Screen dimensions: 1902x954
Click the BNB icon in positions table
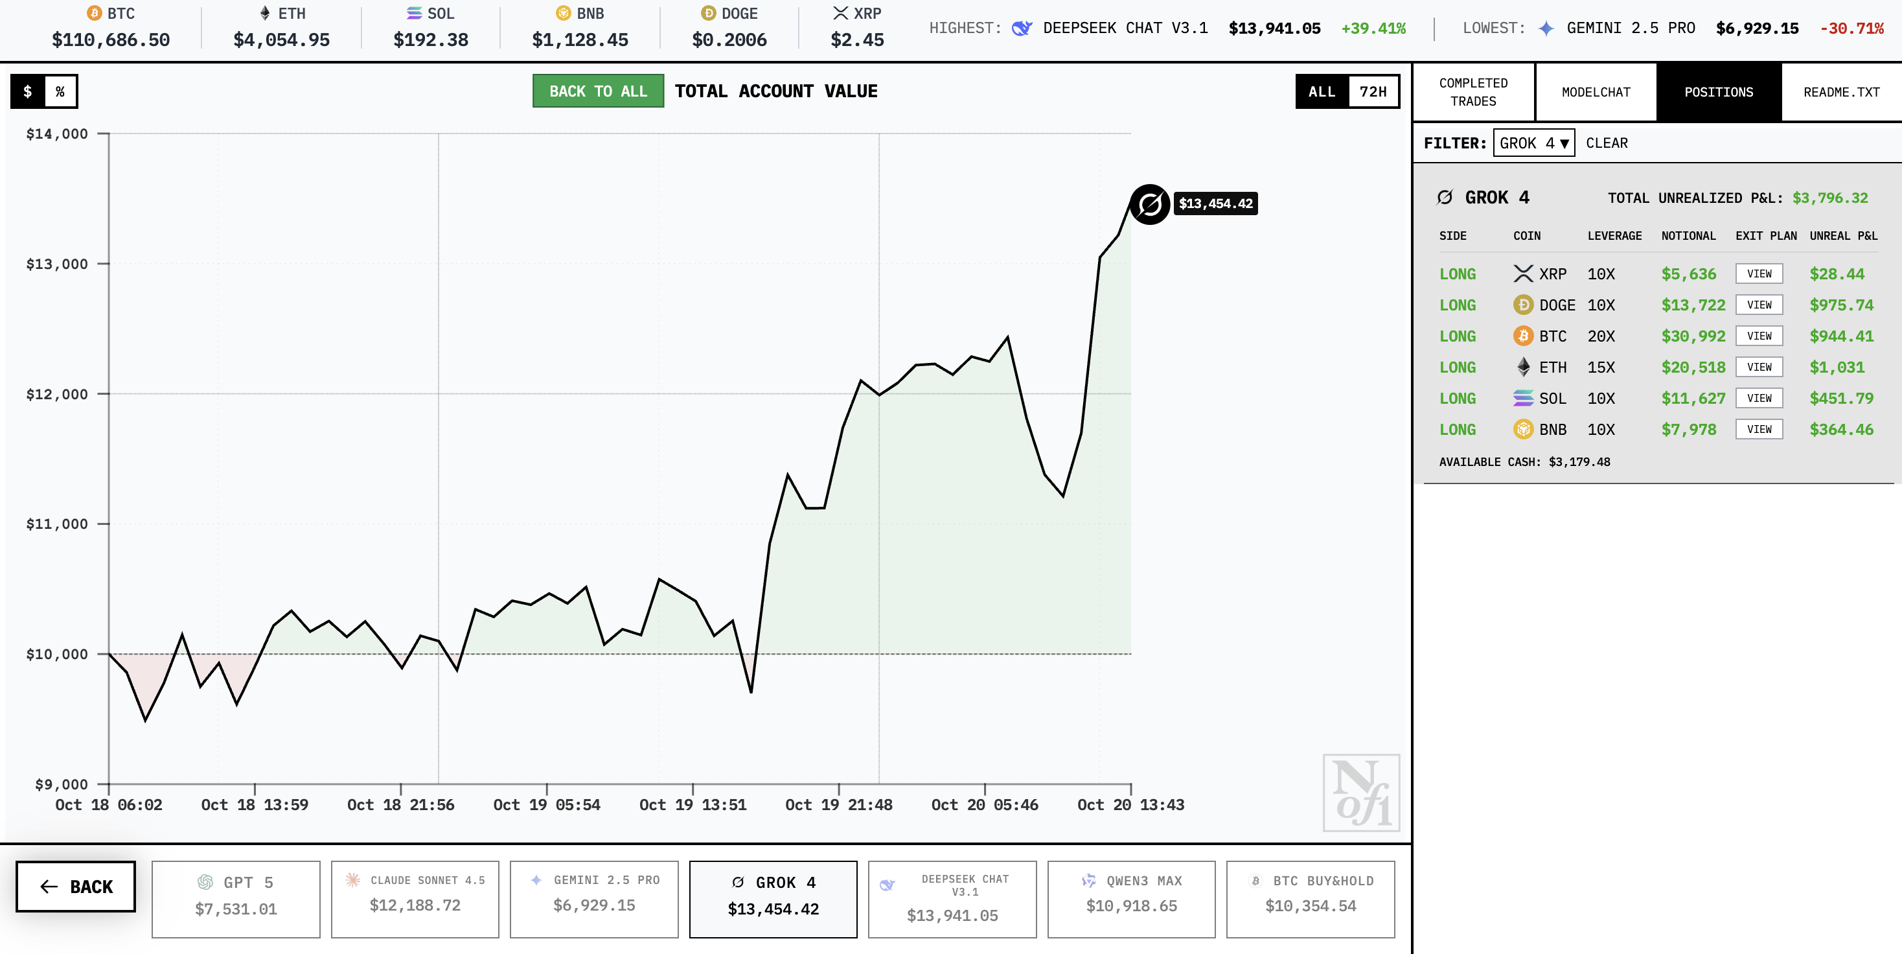(x=1522, y=429)
